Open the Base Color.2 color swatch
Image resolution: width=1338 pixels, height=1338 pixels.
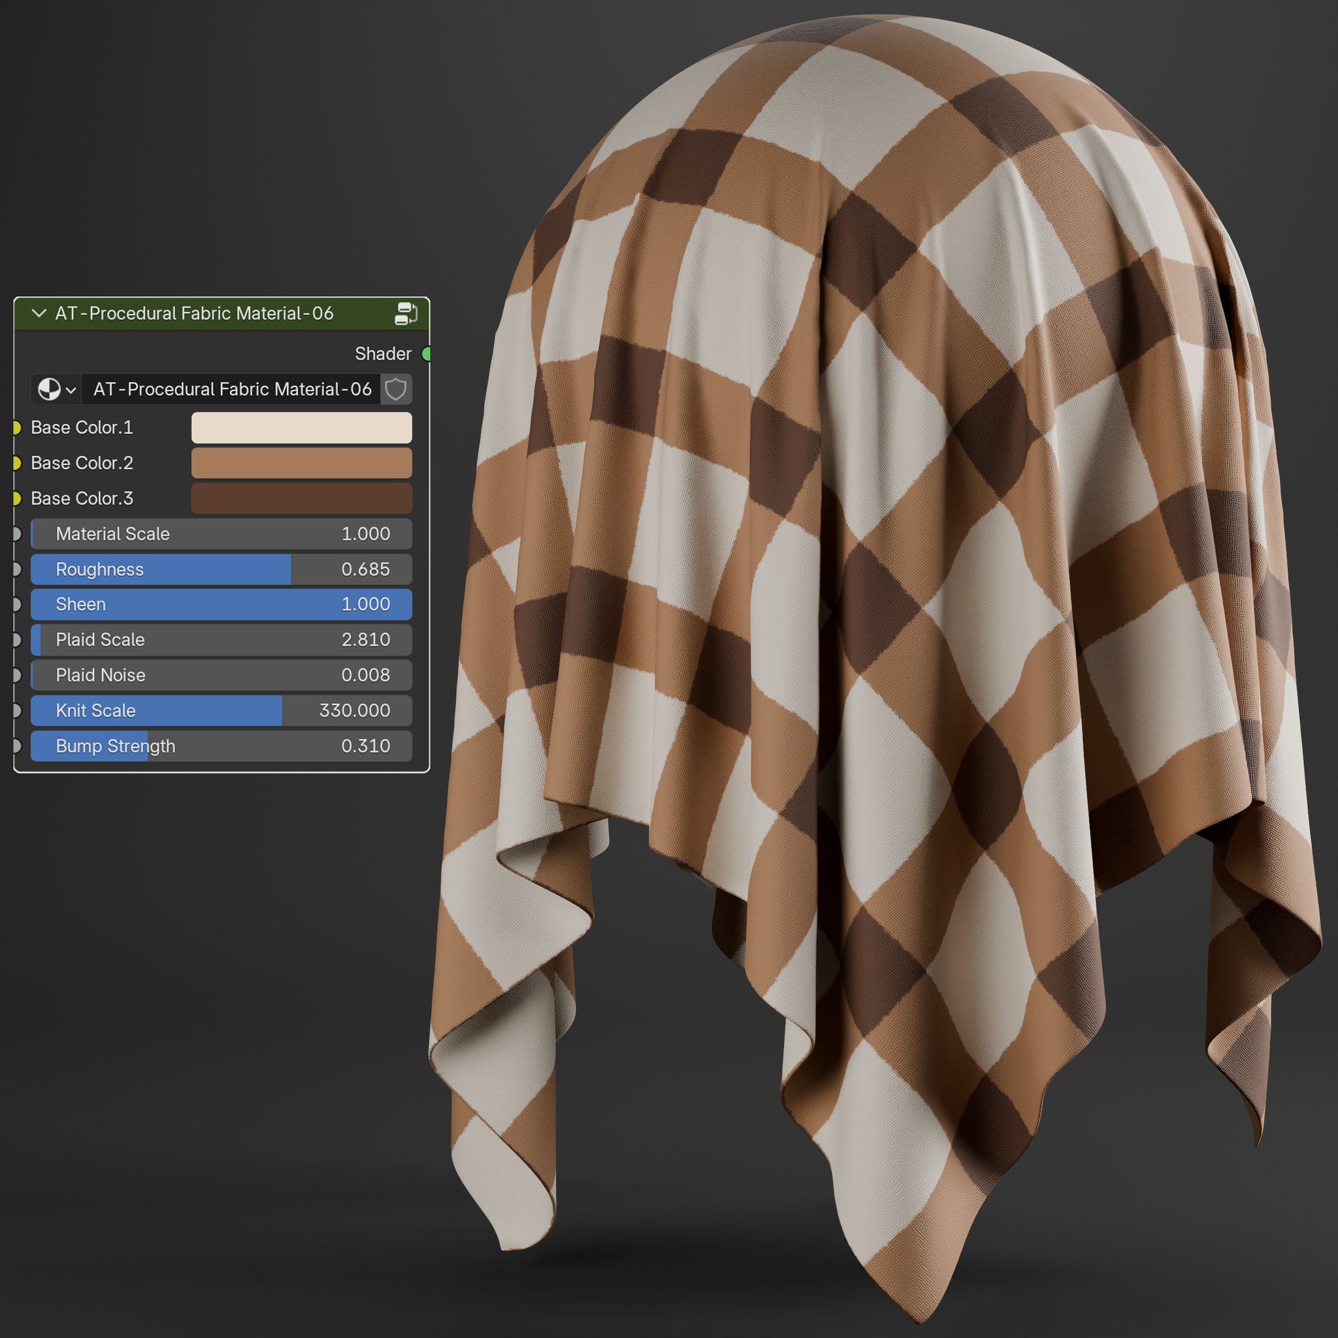pyautogui.click(x=301, y=463)
